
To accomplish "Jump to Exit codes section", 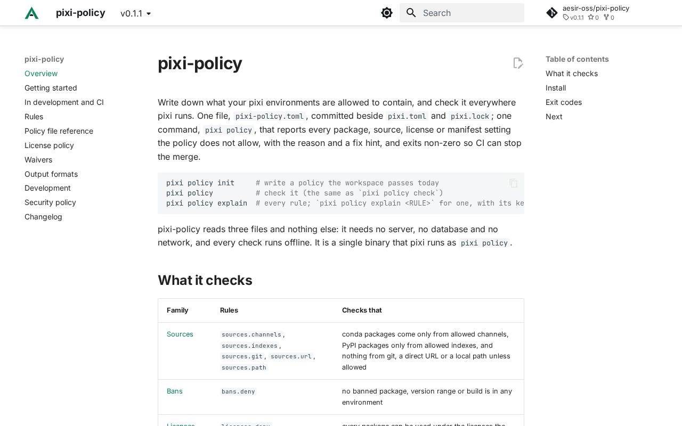I will point(564,102).
